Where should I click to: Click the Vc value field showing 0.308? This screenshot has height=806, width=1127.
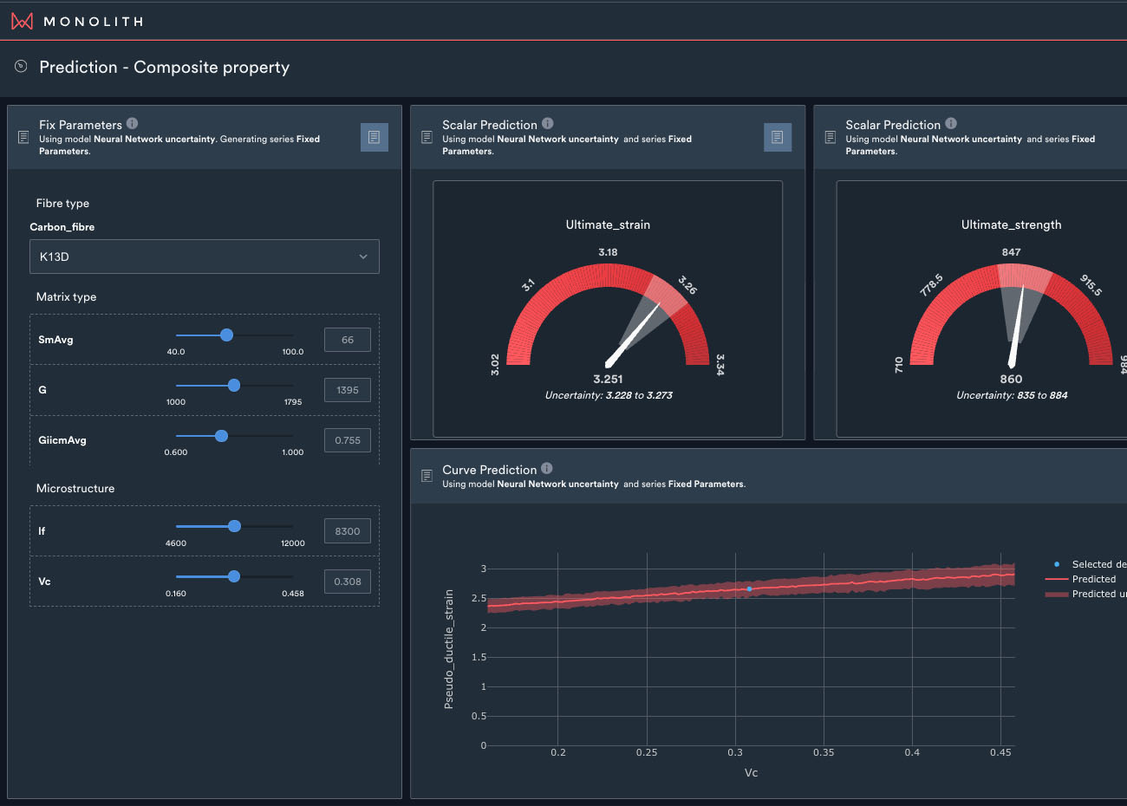coord(348,582)
